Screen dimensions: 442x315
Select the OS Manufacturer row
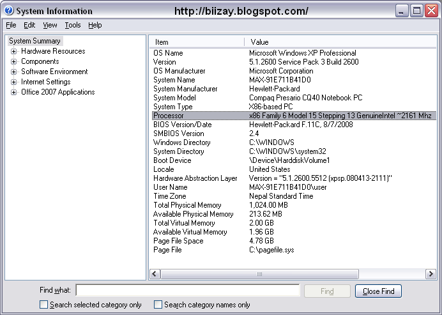[x=293, y=71]
